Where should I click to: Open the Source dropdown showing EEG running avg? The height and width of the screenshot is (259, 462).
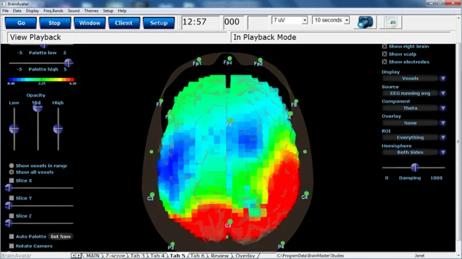(414, 93)
